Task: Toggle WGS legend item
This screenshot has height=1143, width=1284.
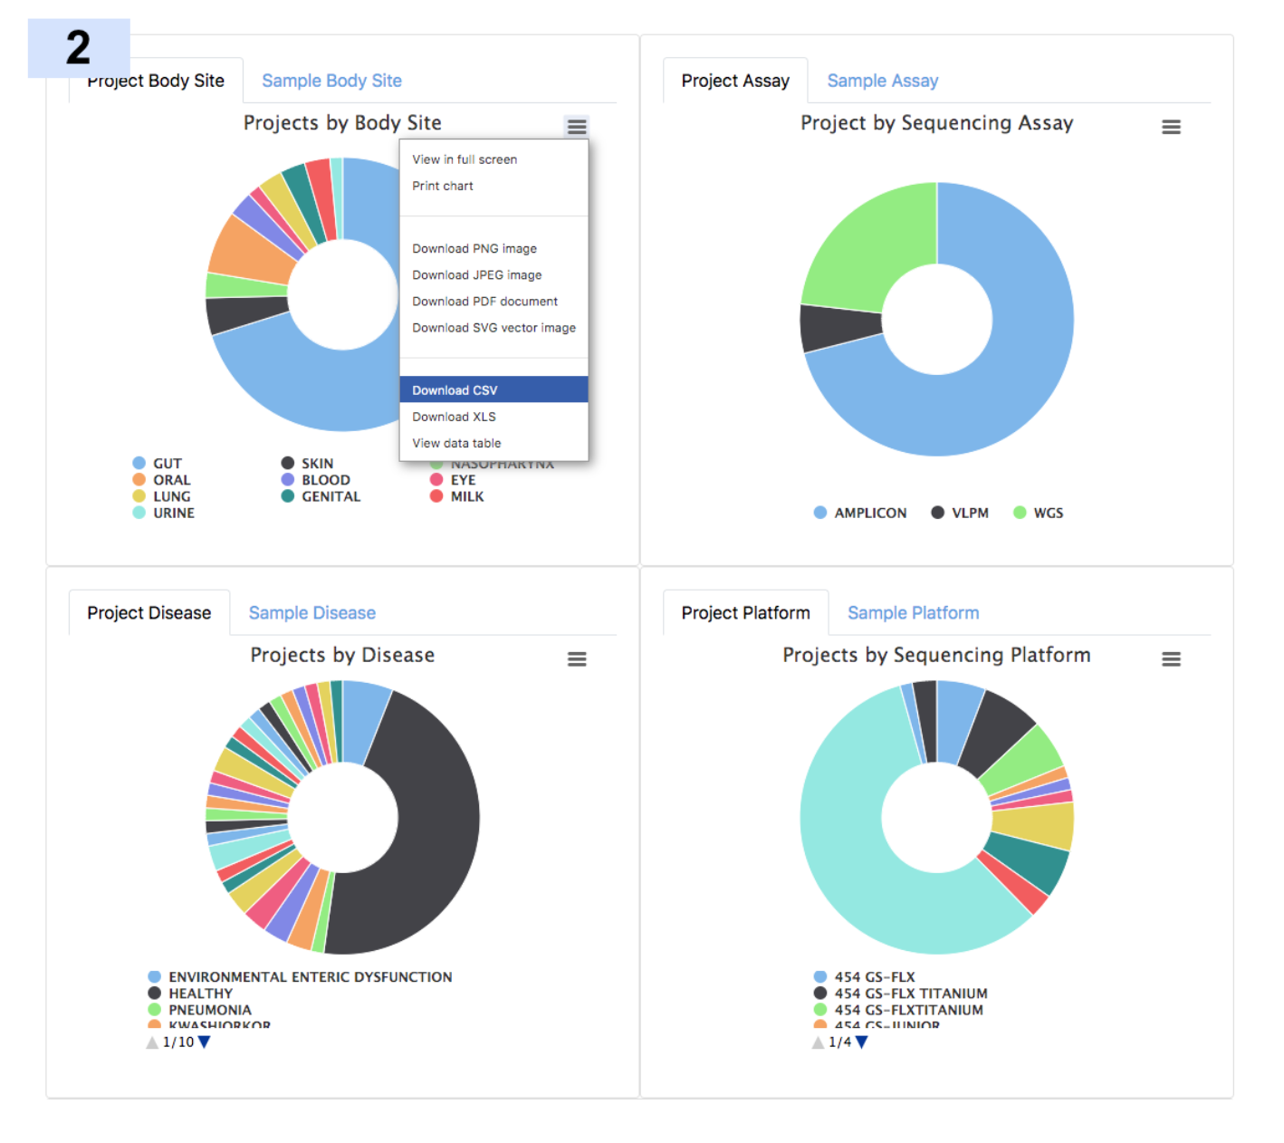Action: point(1039,513)
